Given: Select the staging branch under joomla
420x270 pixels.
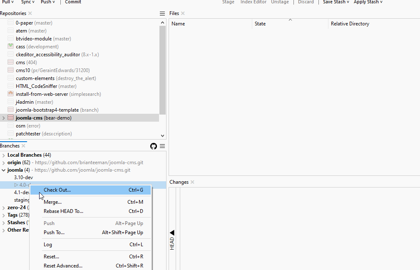Looking at the screenshot, I should (22, 200).
